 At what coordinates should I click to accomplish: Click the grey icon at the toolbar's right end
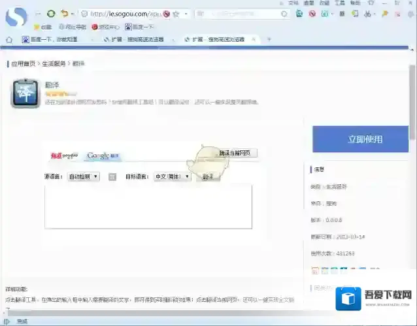(410, 14)
